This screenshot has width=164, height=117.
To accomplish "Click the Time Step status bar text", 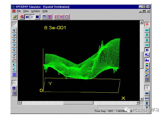I will [114, 111].
